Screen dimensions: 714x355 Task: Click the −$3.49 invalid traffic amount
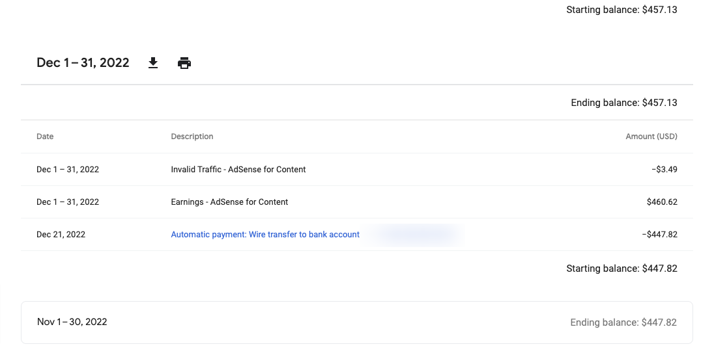(664, 170)
